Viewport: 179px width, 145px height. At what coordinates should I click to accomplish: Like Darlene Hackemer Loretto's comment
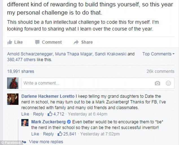pyautogui.click(x=25, y=114)
